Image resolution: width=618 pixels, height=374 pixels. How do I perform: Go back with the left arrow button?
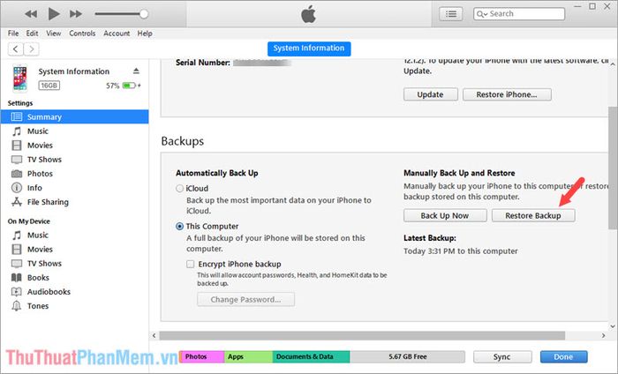[x=15, y=49]
